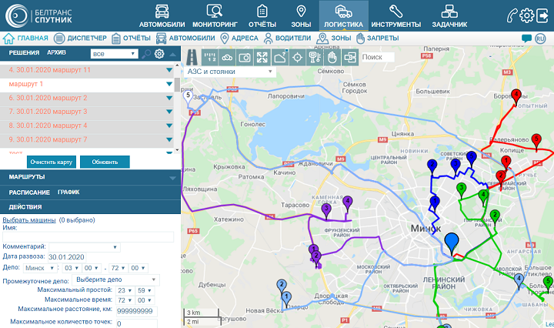Open the ОТЧЁТЫ section in top navigation
The image size is (554, 328).
[x=262, y=16]
